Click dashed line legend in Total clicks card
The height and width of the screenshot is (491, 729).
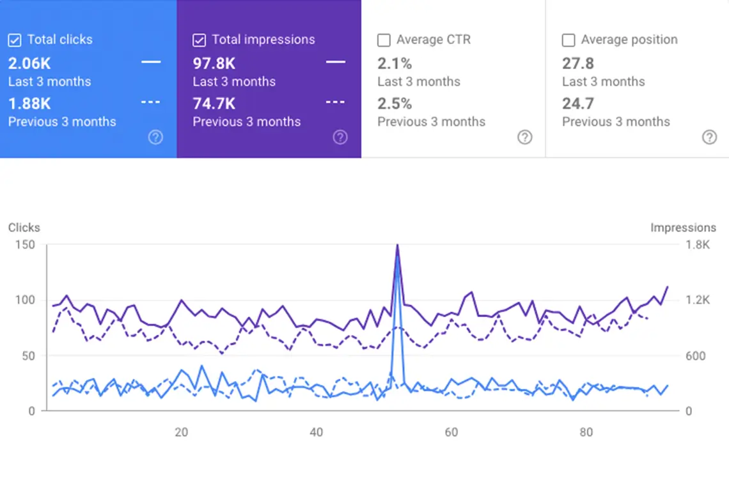[x=151, y=102]
